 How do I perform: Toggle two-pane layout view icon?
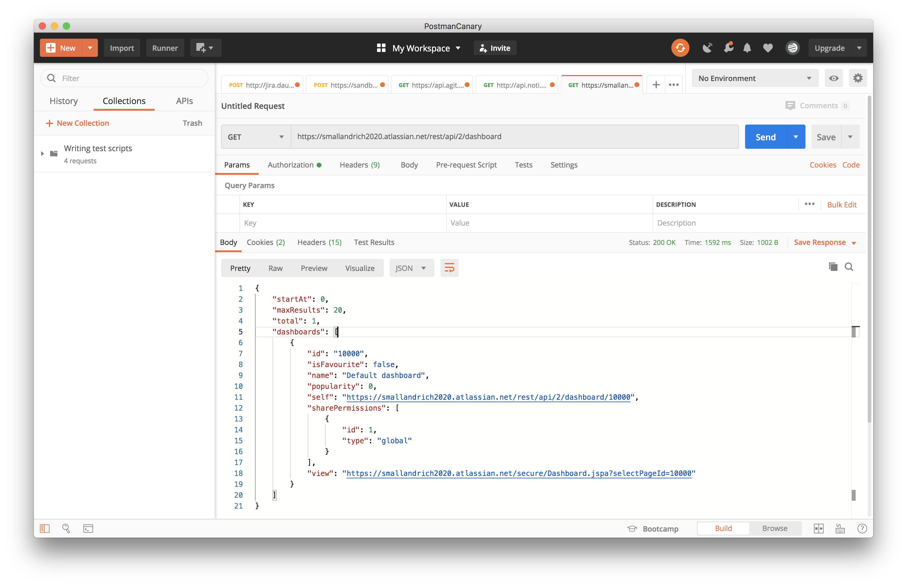(x=818, y=529)
